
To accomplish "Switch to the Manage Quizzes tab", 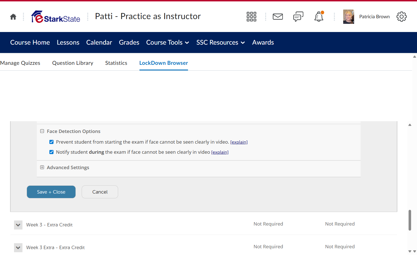I will pyautogui.click(x=20, y=63).
